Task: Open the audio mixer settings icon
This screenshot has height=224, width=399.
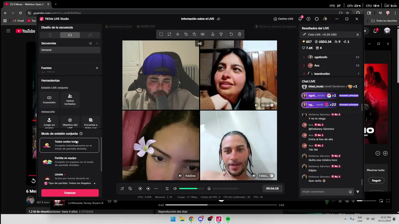Action: pos(167,189)
